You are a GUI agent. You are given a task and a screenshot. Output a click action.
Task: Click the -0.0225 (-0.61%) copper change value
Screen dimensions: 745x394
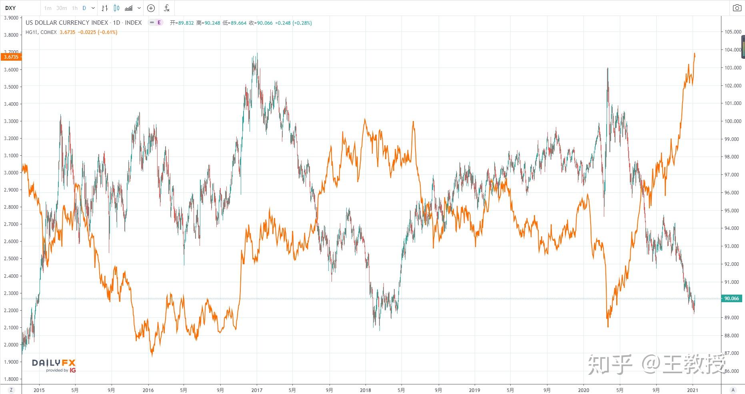(97, 32)
